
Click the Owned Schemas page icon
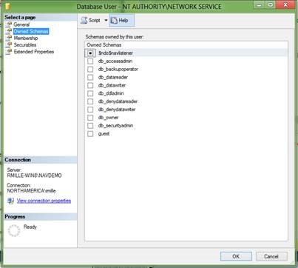(x=9, y=31)
